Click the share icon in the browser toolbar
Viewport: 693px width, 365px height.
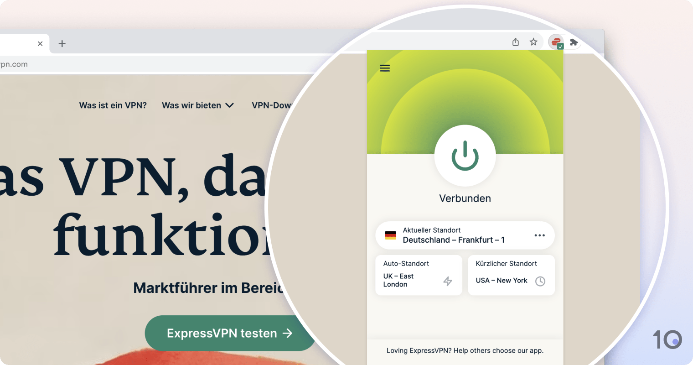coord(516,42)
